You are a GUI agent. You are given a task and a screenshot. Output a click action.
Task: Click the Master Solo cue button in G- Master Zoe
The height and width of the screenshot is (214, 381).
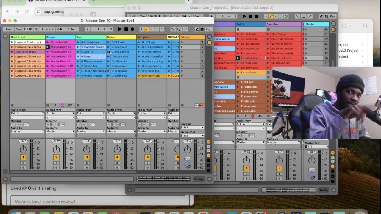[x=187, y=159]
